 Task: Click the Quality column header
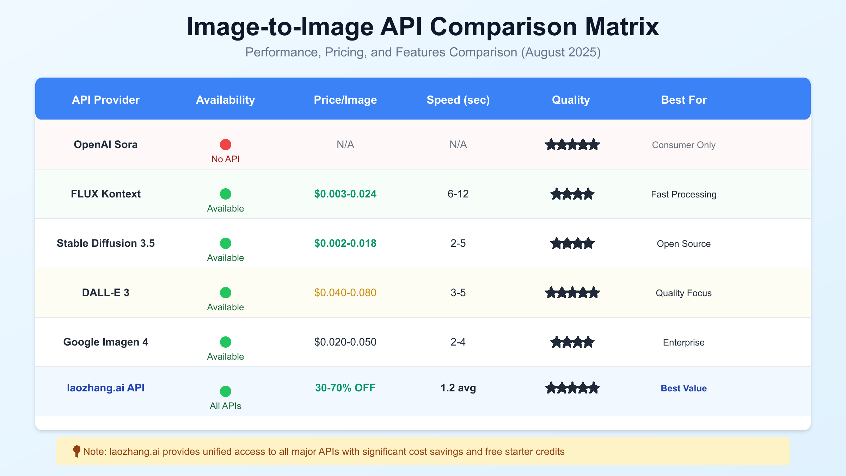571,100
